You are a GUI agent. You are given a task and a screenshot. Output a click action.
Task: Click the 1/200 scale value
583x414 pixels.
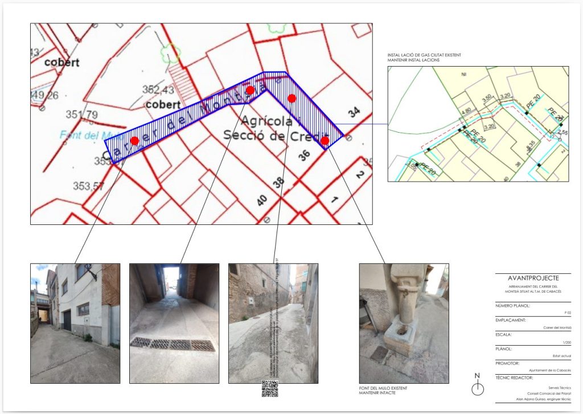coord(566,342)
